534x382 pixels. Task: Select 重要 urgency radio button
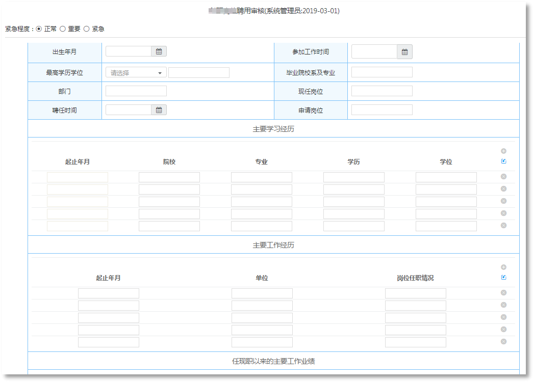click(63, 29)
